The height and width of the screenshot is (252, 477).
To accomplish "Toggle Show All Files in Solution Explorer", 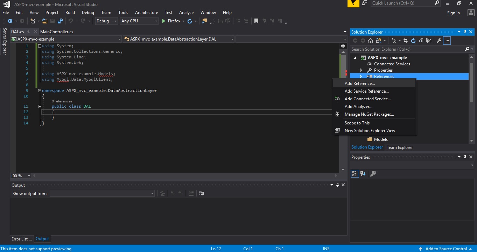I will click(428, 41).
